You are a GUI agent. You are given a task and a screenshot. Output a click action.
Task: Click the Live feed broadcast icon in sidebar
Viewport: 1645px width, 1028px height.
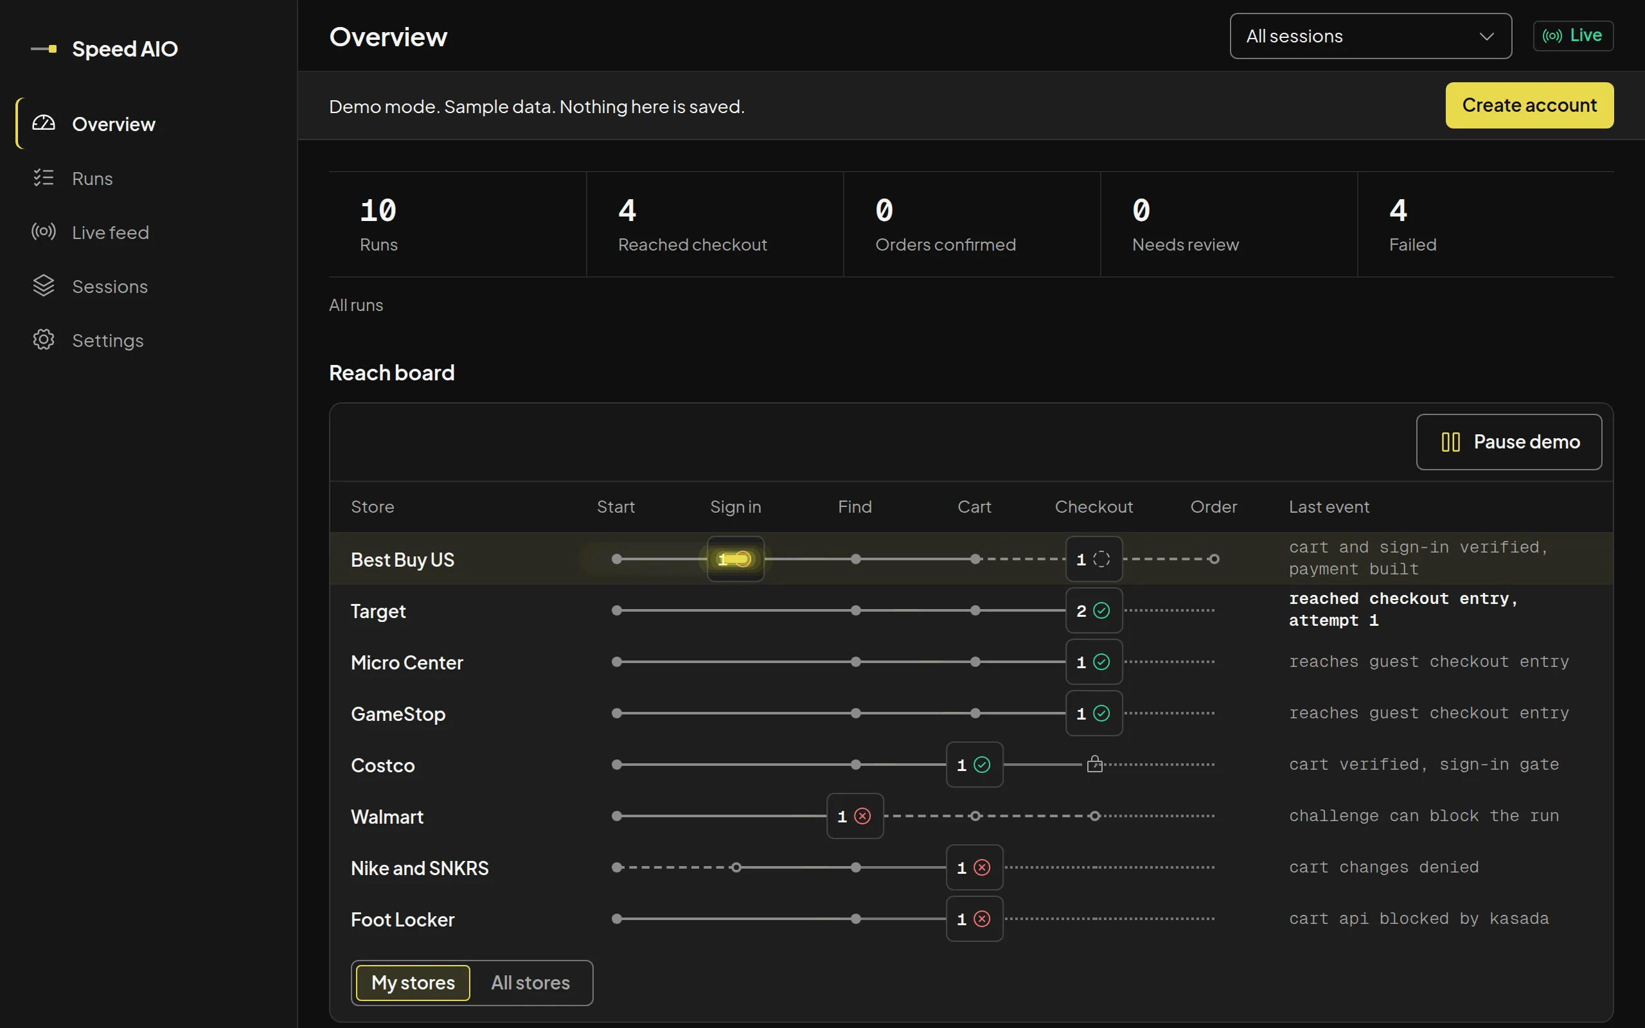point(44,232)
